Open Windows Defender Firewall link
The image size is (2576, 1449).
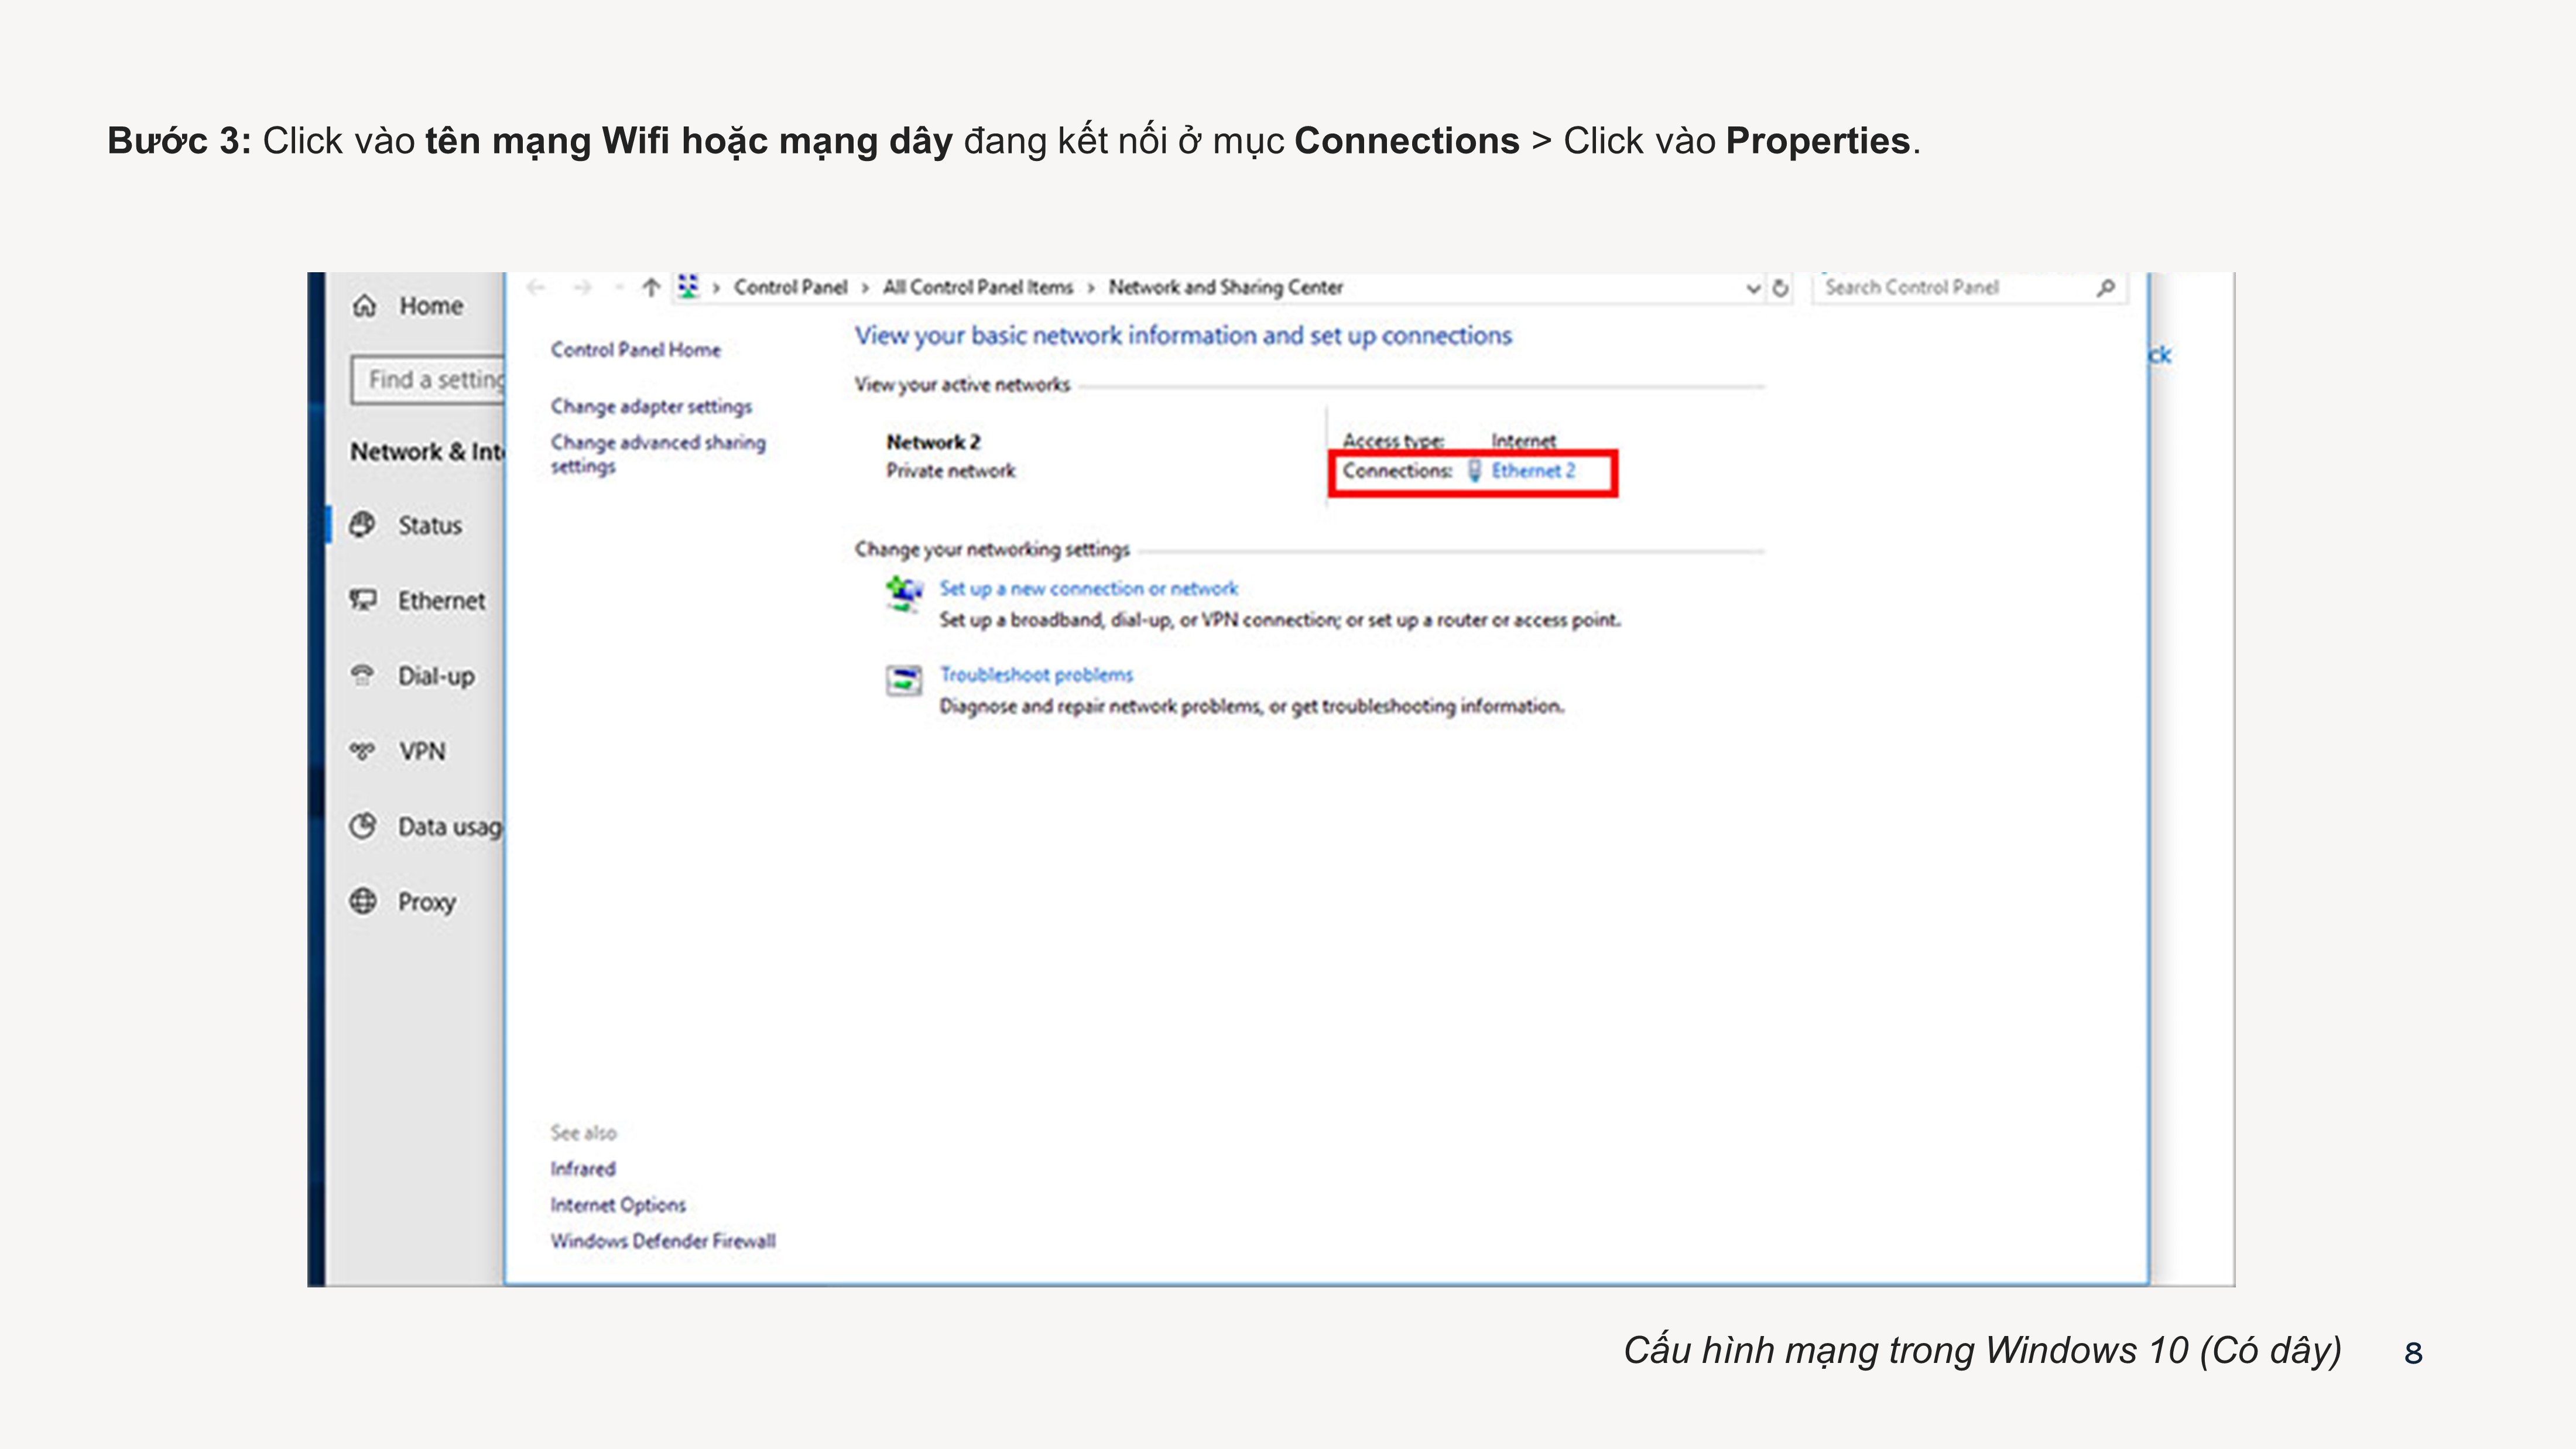[x=663, y=1241]
